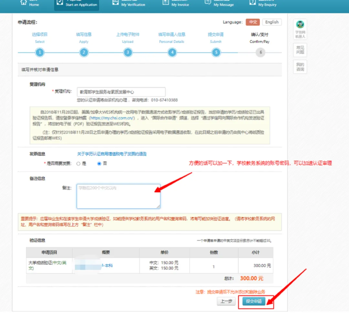Image resolution: width=349 pixels, height=313 pixels.
Task: Open My Enquiry icon
Action: (x=252, y=2)
